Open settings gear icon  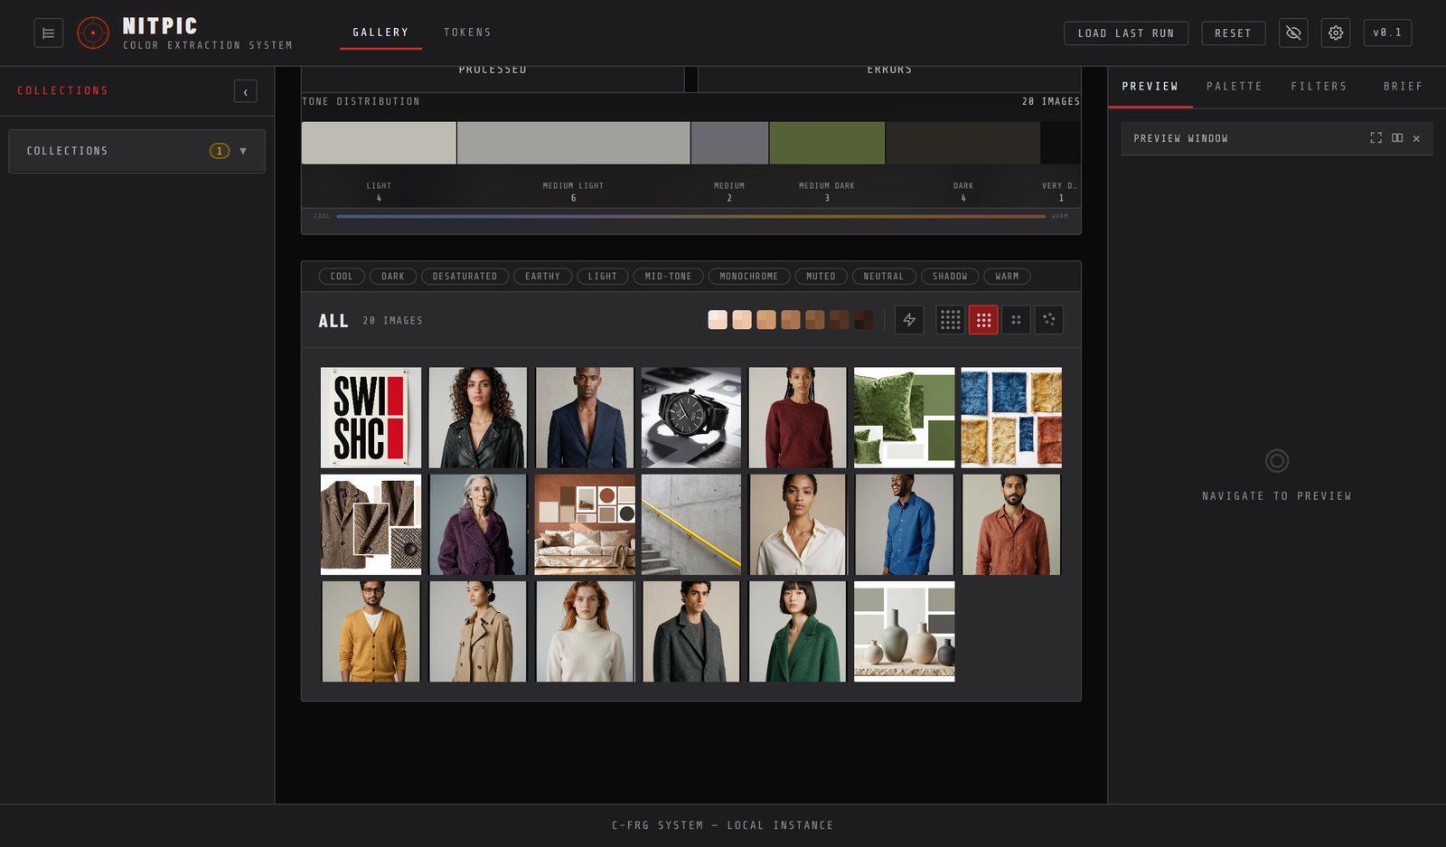pyautogui.click(x=1336, y=33)
